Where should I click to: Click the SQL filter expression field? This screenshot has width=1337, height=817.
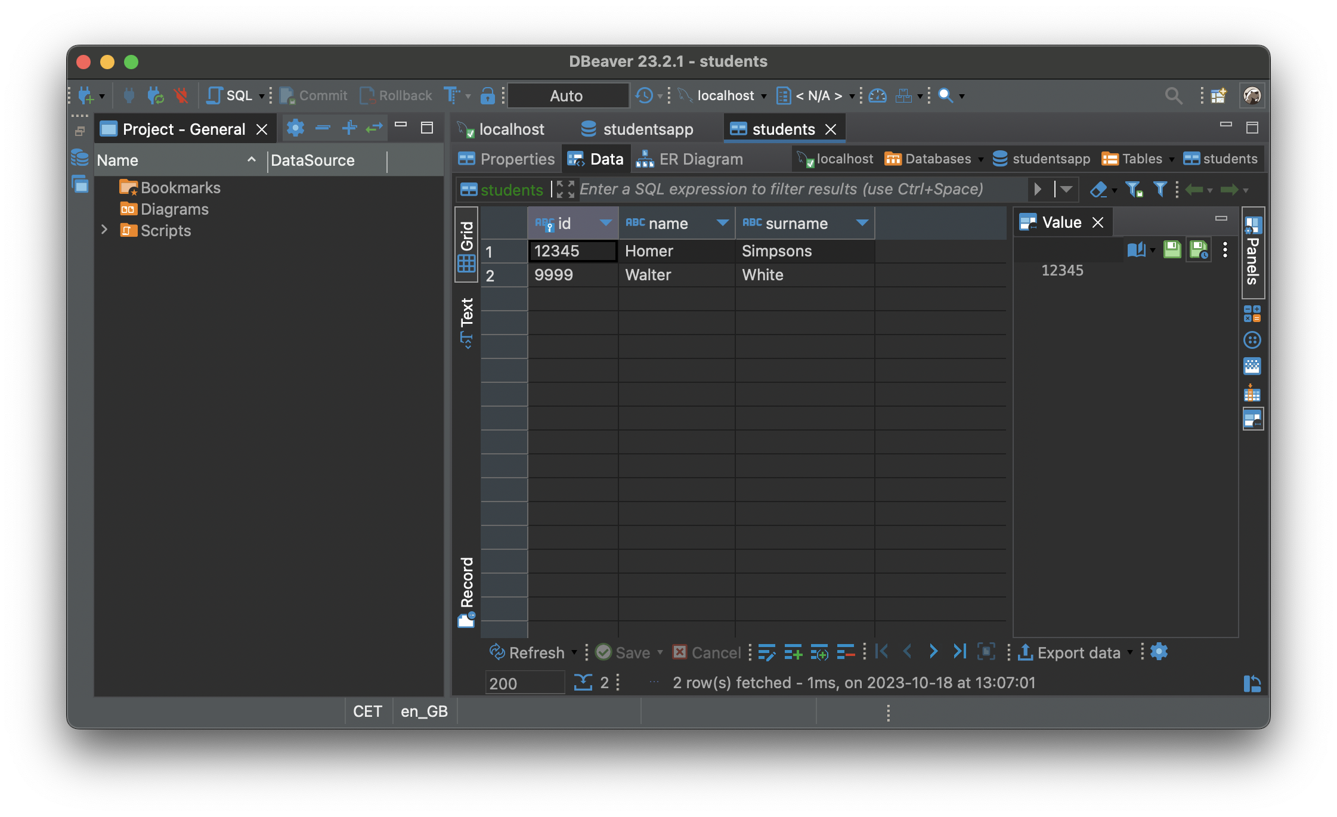click(x=801, y=189)
